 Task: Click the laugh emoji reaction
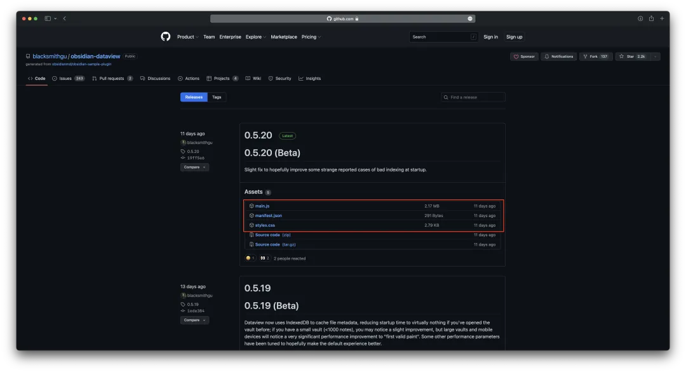[250, 258]
